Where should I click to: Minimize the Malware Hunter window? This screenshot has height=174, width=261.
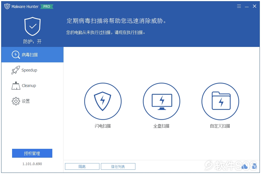pos(247,7)
